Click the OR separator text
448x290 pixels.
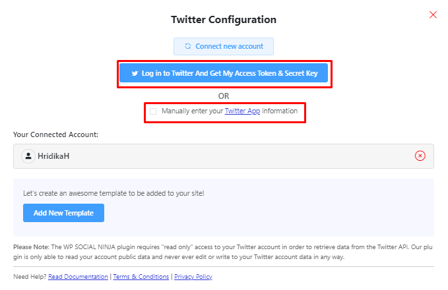coord(224,96)
